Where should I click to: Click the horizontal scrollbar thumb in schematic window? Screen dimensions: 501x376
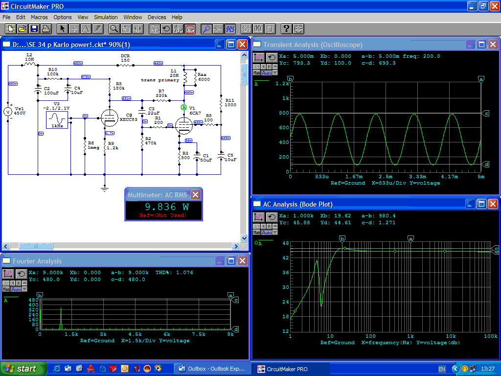point(36,247)
